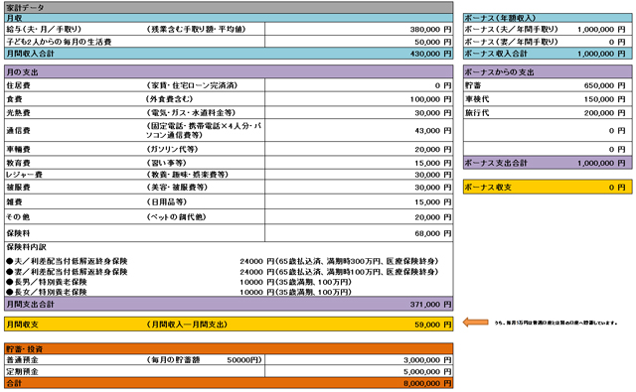Screen dimensions: 636x392
Task: Click the 家計データ gray title bar
Action: pos(229,7)
